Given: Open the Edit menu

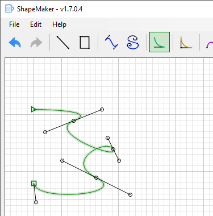Looking at the screenshot, I should (36, 24).
